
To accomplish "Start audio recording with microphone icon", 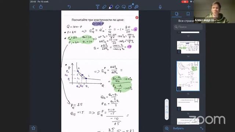I will (160, 7).
